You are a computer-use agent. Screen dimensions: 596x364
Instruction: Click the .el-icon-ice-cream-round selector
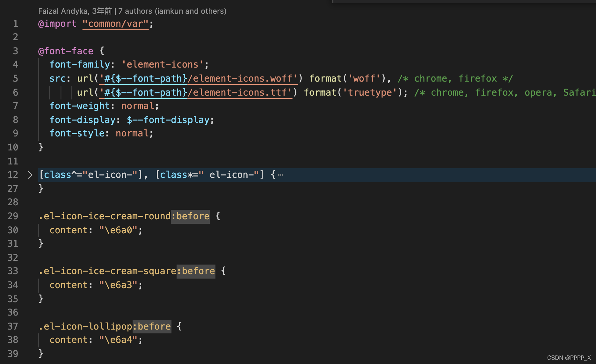105,216
